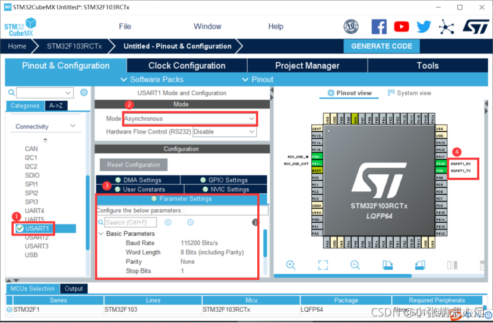
Task: Click the STM32CubeMX logo
Action: pyautogui.click(x=20, y=27)
